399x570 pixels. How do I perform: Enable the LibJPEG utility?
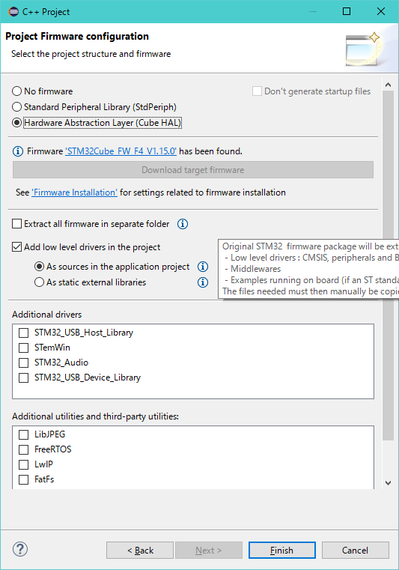point(24,434)
